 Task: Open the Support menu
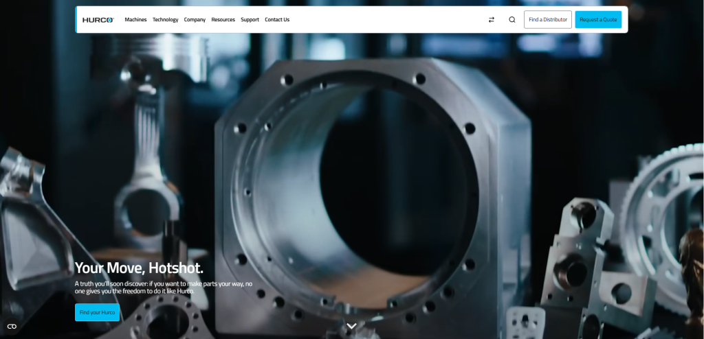(250, 20)
